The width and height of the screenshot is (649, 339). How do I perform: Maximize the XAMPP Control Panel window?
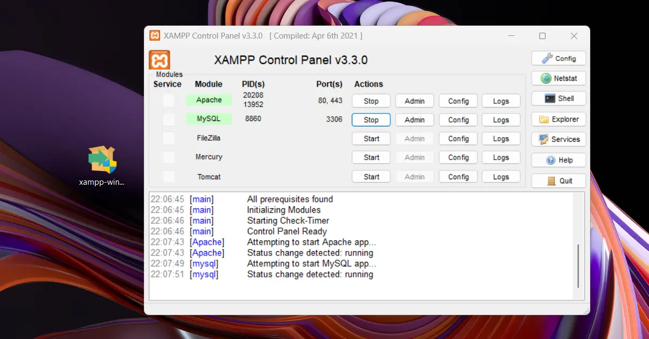[542, 36]
